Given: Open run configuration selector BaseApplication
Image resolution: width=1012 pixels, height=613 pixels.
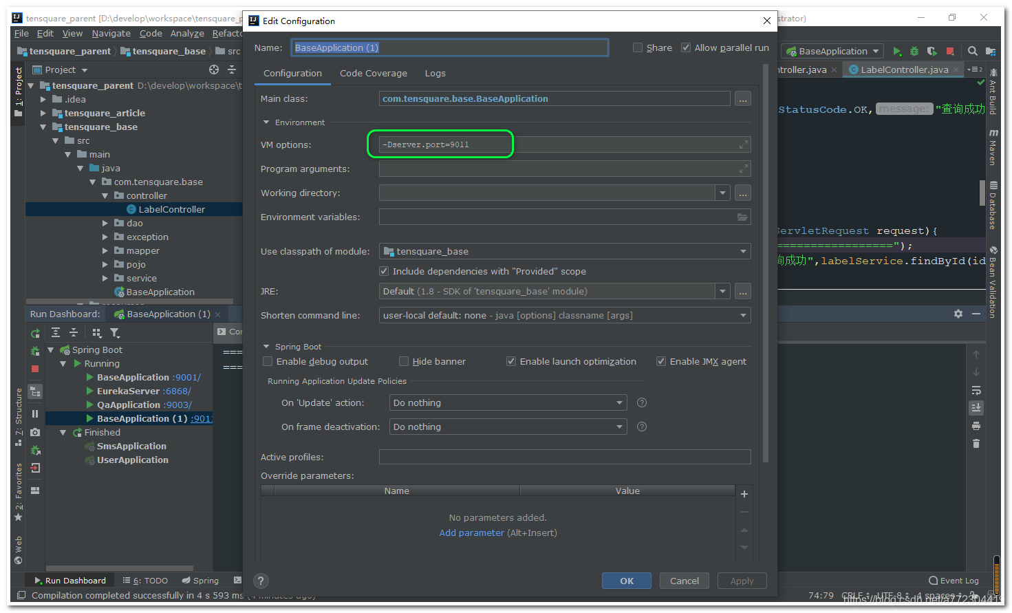Looking at the screenshot, I should pyautogui.click(x=832, y=51).
